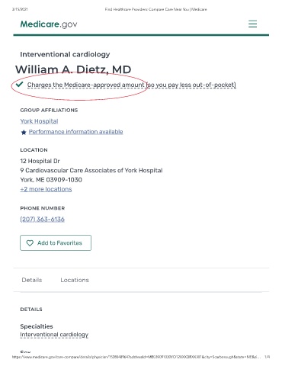Open the York Hospital affiliation link

tap(39, 121)
